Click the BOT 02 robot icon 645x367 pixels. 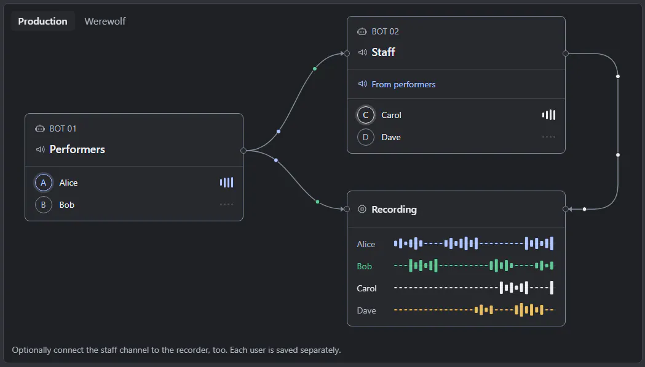tap(362, 32)
